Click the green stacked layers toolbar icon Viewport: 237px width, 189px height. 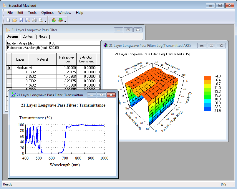(x=60, y=20)
